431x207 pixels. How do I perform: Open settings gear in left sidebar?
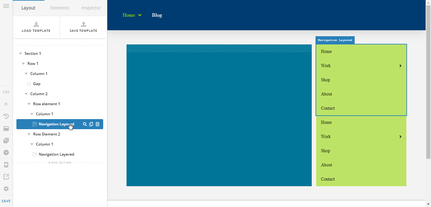tap(6, 189)
